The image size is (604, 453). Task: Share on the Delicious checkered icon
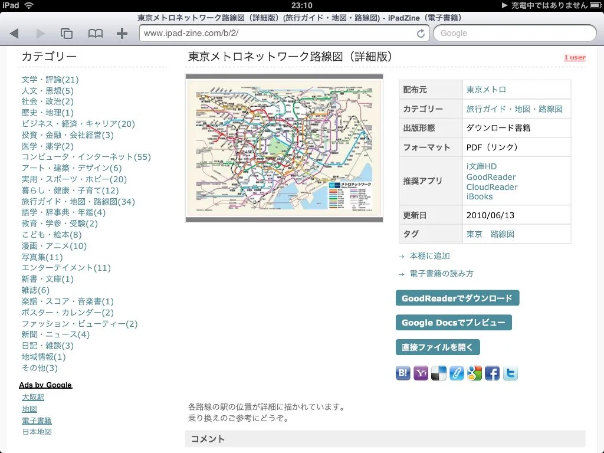439,373
